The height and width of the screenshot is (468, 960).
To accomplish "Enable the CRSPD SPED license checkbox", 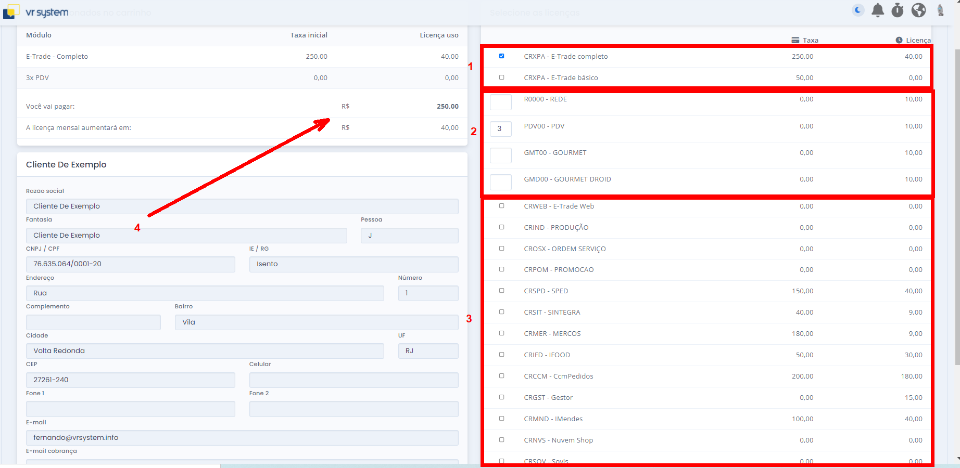I will point(502,291).
